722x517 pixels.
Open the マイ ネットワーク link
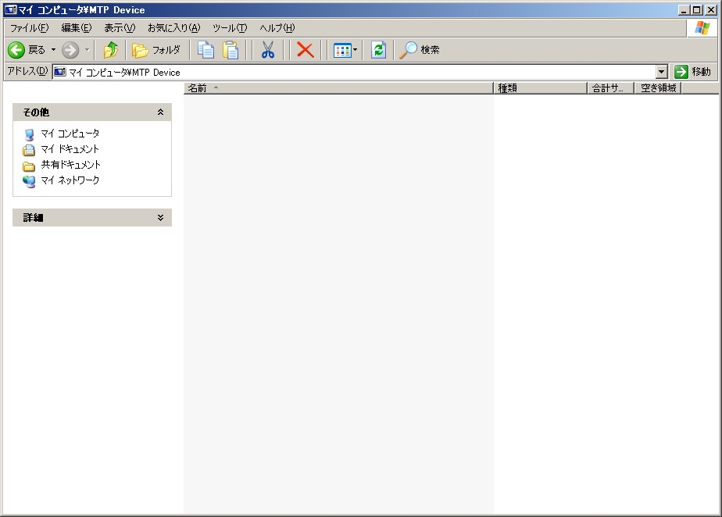[x=70, y=180]
